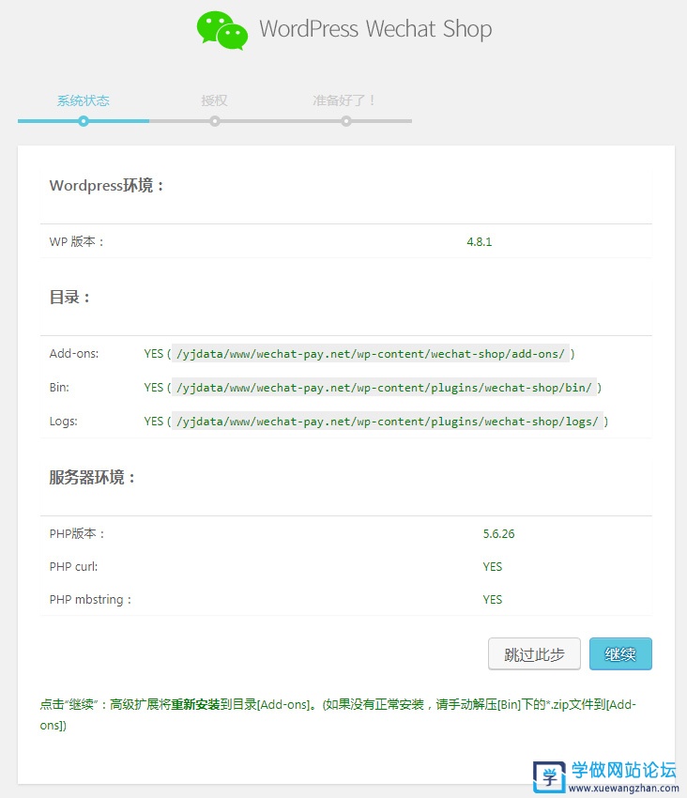Screen dimensions: 687x798
Task: Click the step dot under 系统状态
Action: click(x=84, y=121)
